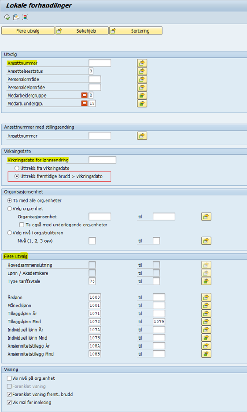The image size is (247, 412).
Task: Click the Medarbeidergruppe field containing 8
Action: pos(91,95)
